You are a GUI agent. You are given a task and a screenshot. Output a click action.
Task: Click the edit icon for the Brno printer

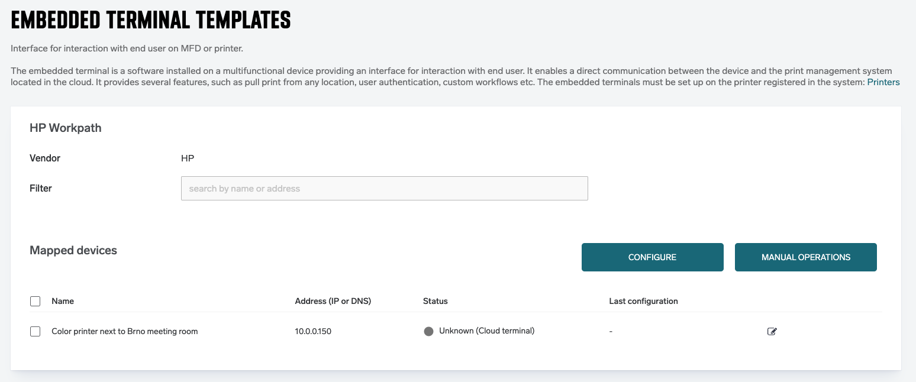pos(772,332)
